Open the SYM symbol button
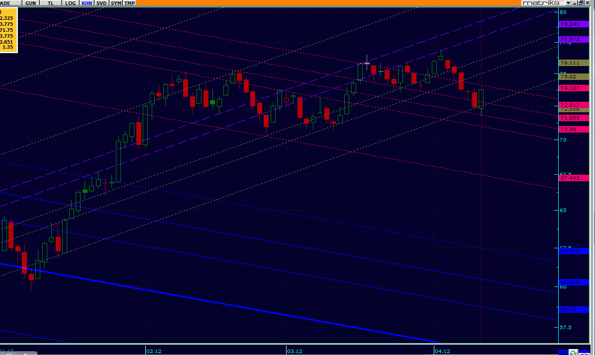This screenshot has width=595, height=355. pos(116,3)
